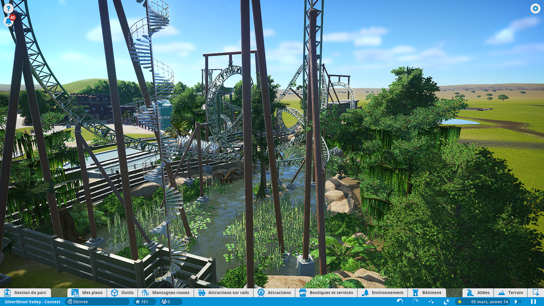The height and width of the screenshot is (306, 544).
Task: Open the Attractions ferris wheel menu
Action: [275, 293]
